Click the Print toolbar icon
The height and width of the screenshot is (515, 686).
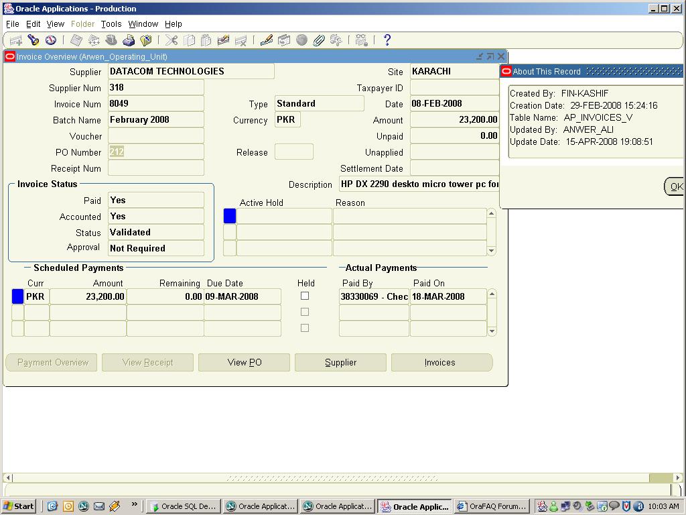[129, 41]
